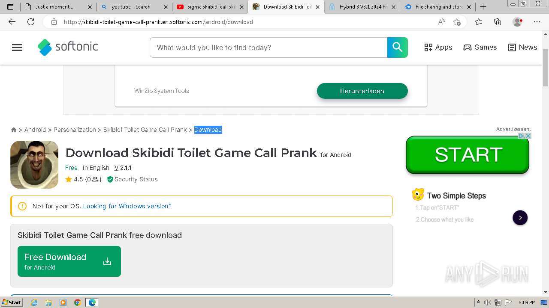The height and width of the screenshot is (308, 549).
Task: Open Skibidi Toilet Game Call Prank breadcrumb
Action: tap(145, 130)
